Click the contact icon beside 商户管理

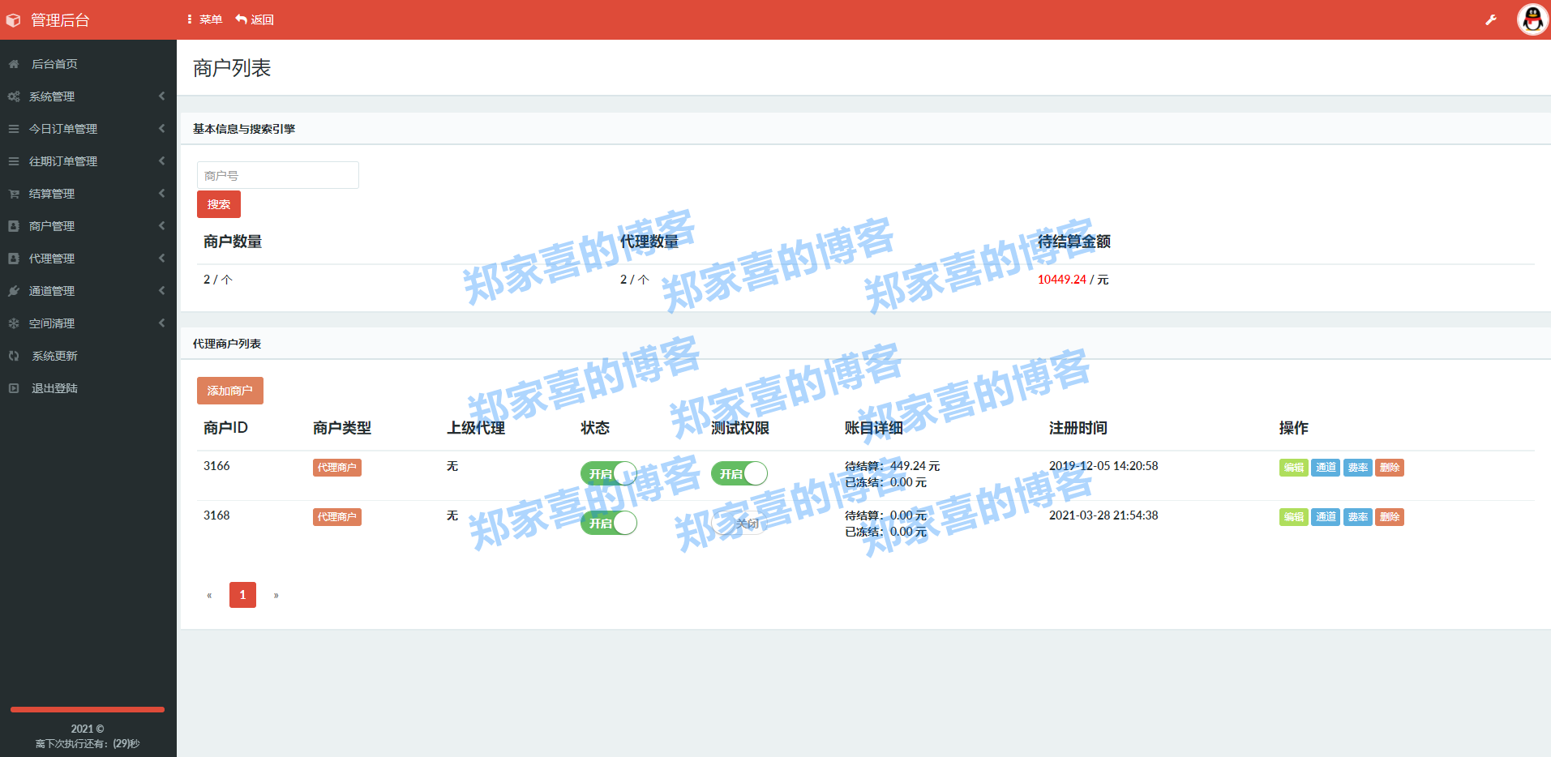pos(14,226)
